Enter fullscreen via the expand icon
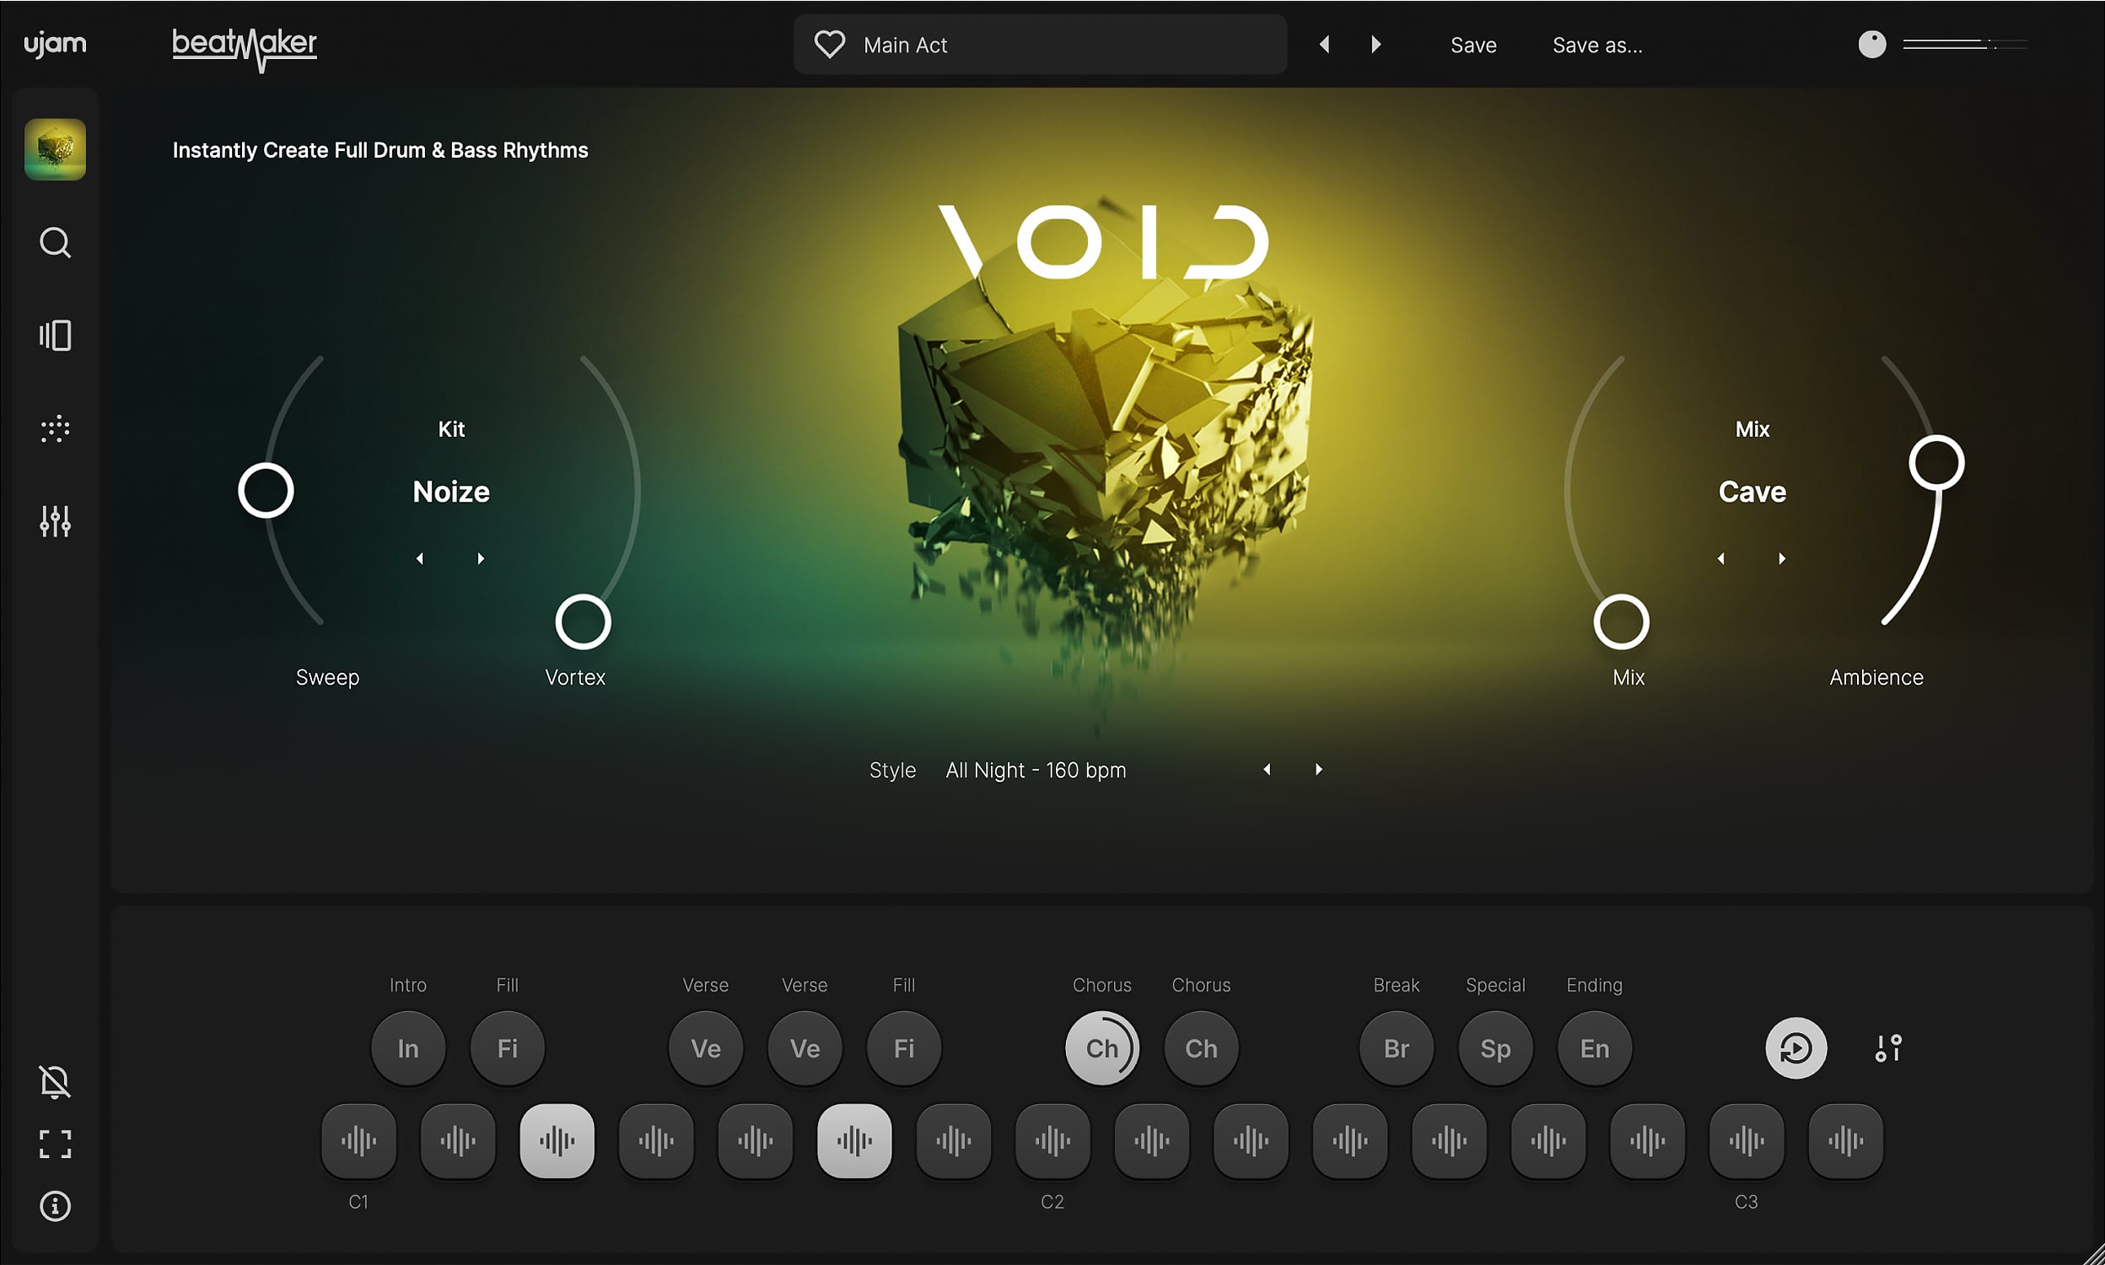2105x1265 pixels. (55, 1144)
